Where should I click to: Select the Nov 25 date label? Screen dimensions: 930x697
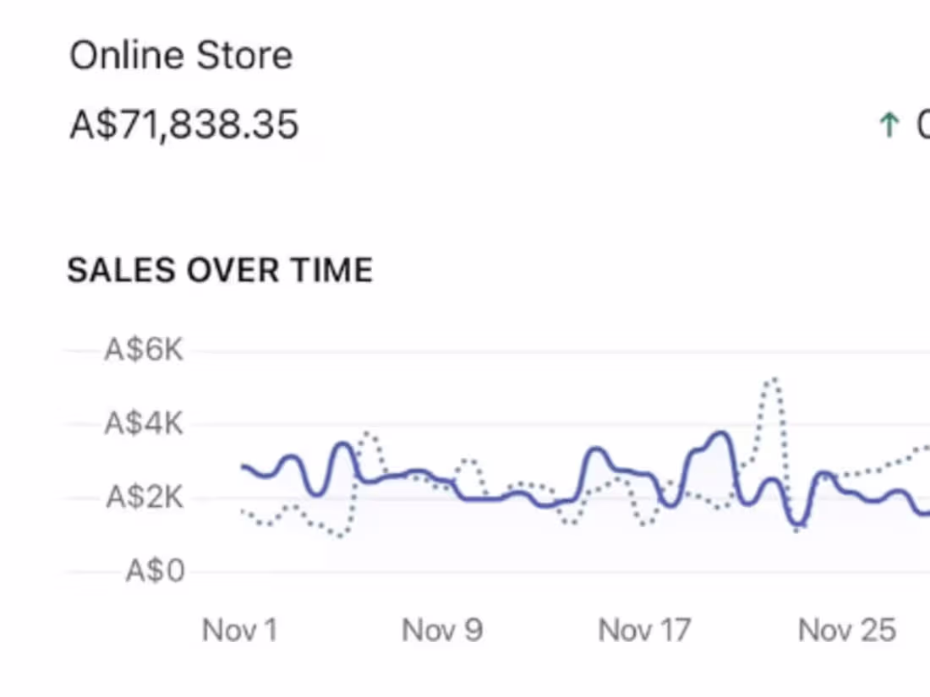[x=846, y=630]
